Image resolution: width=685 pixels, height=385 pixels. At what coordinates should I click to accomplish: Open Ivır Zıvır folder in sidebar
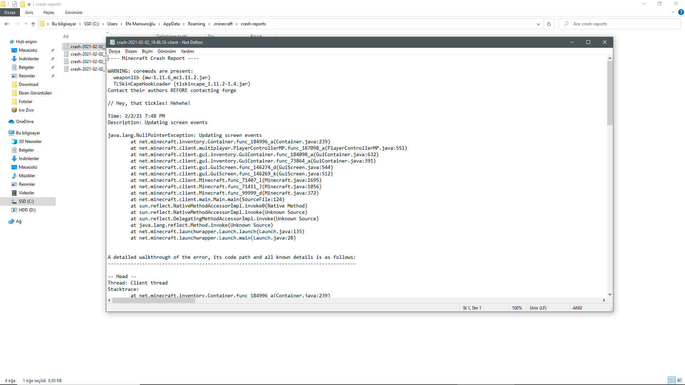pyautogui.click(x=26, y=110)
